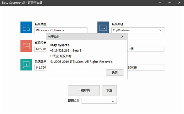Click the green system version info icon
The image size is (184, 114).
(26, 65)
